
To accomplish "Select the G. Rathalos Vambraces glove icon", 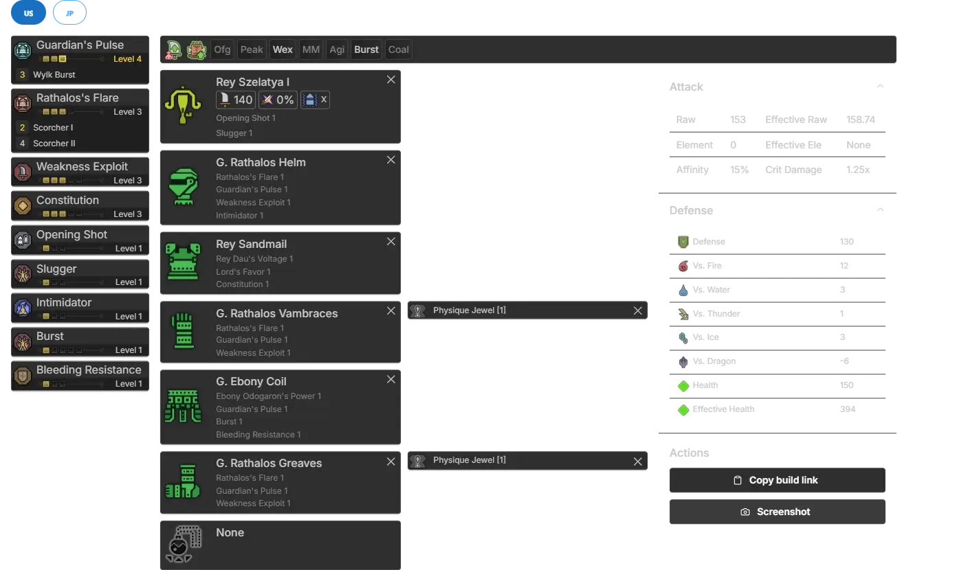I will pos(183,331).
